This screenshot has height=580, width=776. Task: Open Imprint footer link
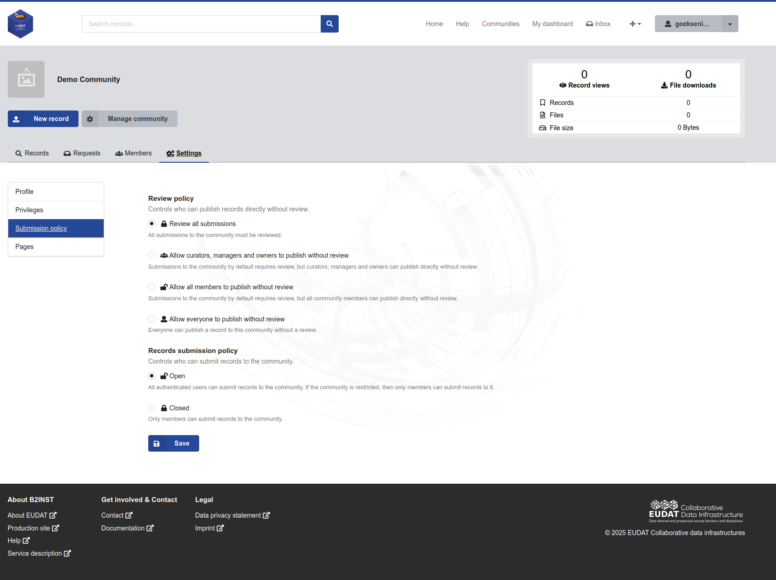point(210,528)
